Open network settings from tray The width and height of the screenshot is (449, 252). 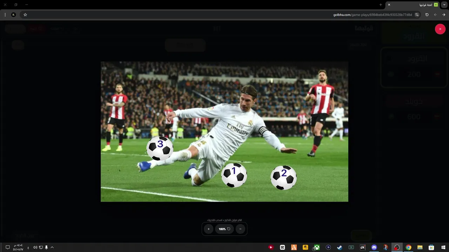[41, 247]
